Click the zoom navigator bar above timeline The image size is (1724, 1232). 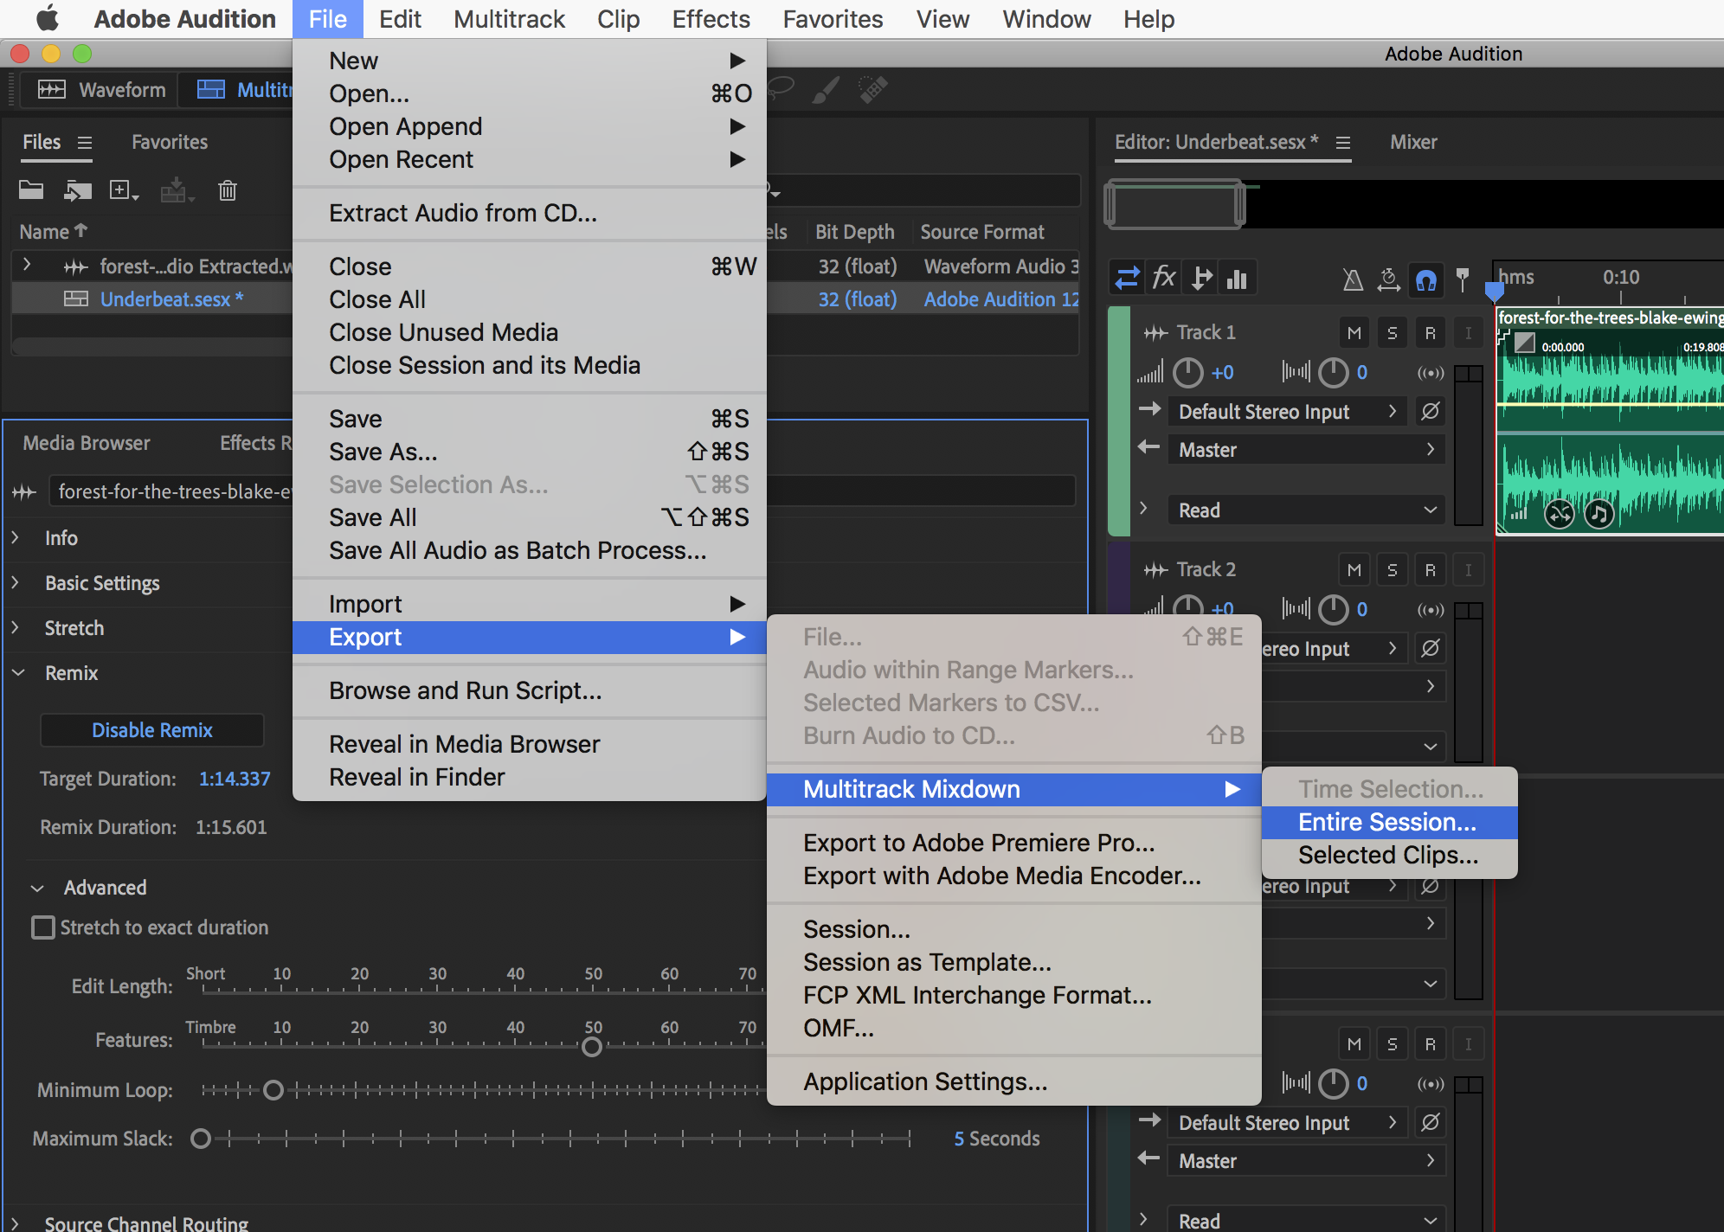click(x=1175, y=205)
